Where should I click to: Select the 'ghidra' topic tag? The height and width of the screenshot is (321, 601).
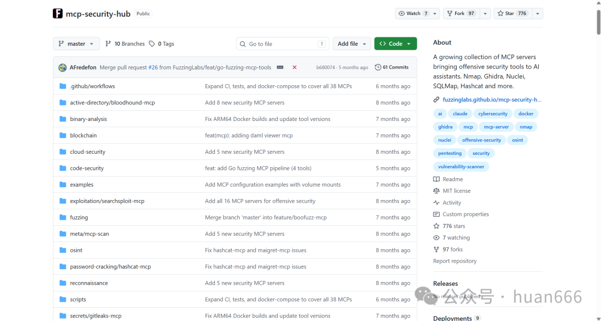[445, 127]
